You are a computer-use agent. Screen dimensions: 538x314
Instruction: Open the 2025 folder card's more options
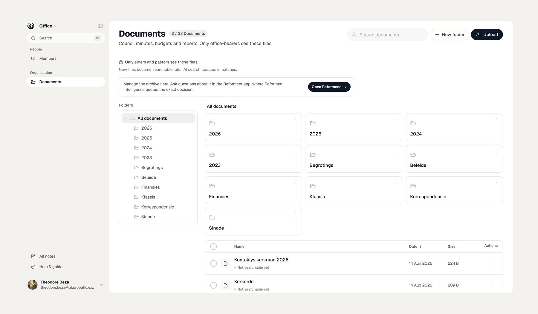[396, 120]
